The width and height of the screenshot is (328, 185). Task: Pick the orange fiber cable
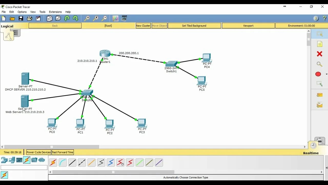coord(91,162)
